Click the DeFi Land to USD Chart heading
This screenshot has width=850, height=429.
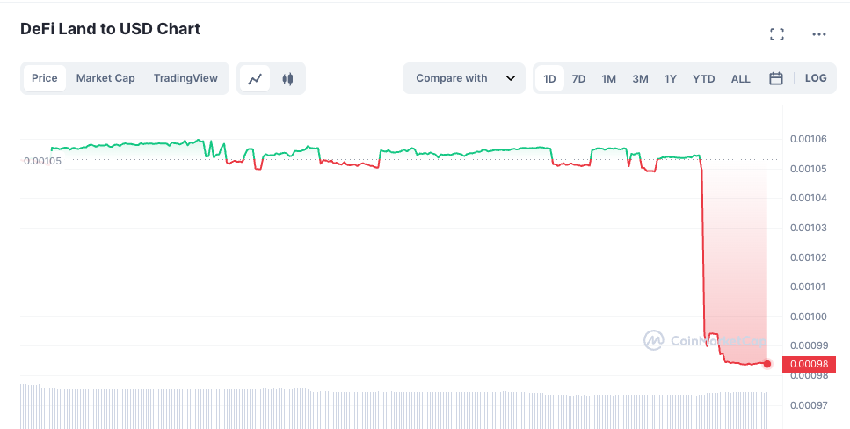pyautogui.click(x=110, y=29)
